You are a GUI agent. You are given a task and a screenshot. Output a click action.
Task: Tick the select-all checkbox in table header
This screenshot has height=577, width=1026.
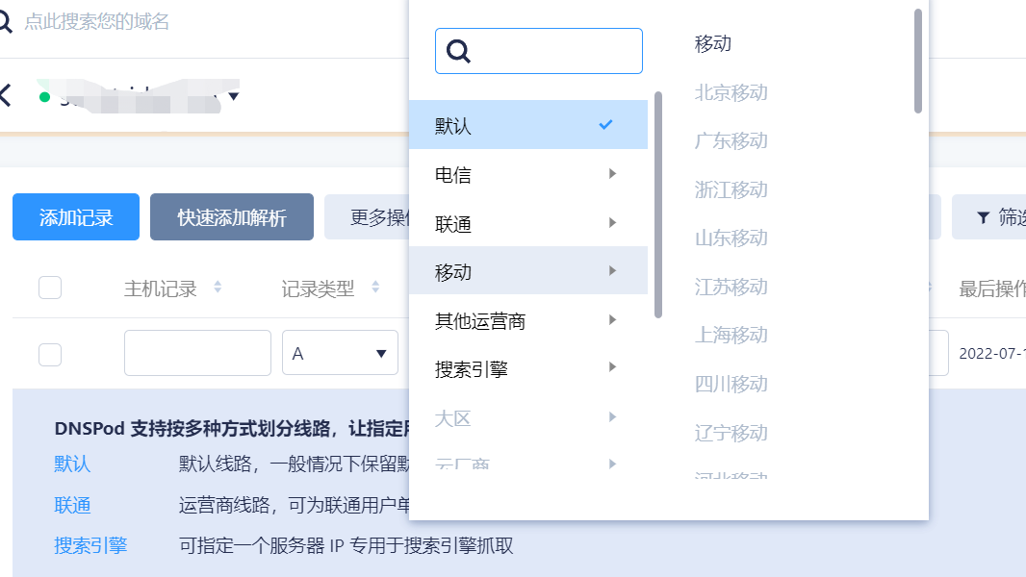pos(50,288)
